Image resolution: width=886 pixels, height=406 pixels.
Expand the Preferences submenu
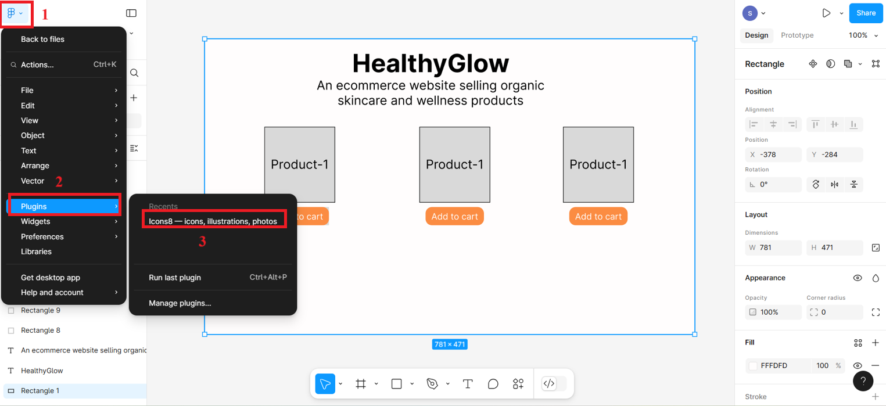click(64, 236)
